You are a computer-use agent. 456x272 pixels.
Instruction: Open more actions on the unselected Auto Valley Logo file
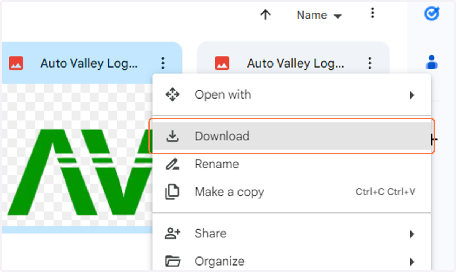370,63
